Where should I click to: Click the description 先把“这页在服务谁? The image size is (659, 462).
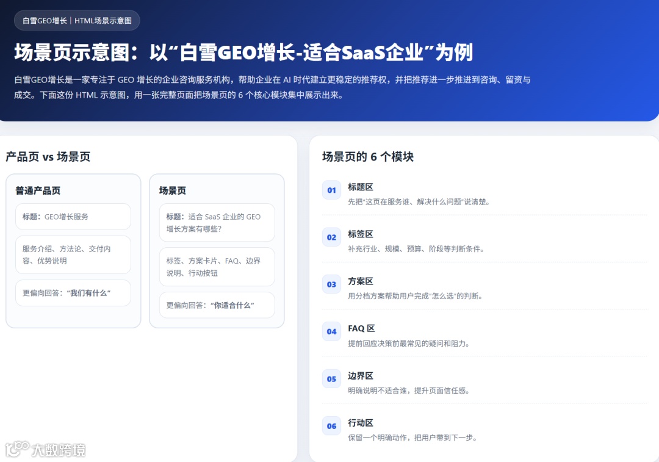click(x=419, y=202)
